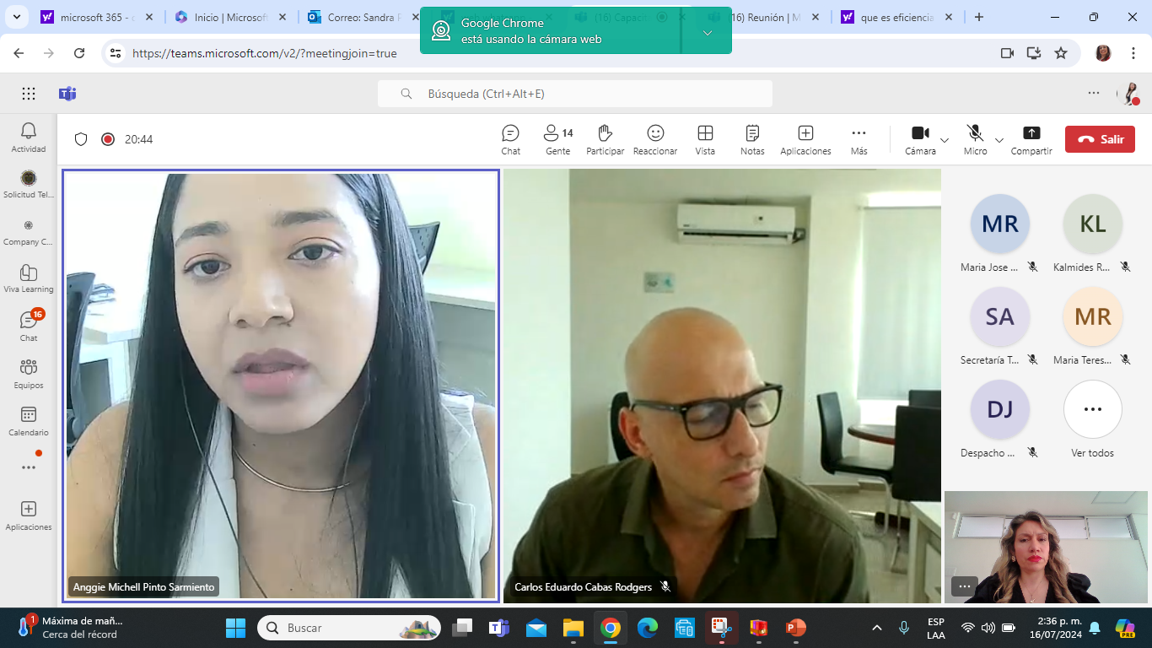The height and width of the screenshot is (648, 1152).
Task: Select Maria Jose participant avatar MR
Action: (x=1000, y=224)
